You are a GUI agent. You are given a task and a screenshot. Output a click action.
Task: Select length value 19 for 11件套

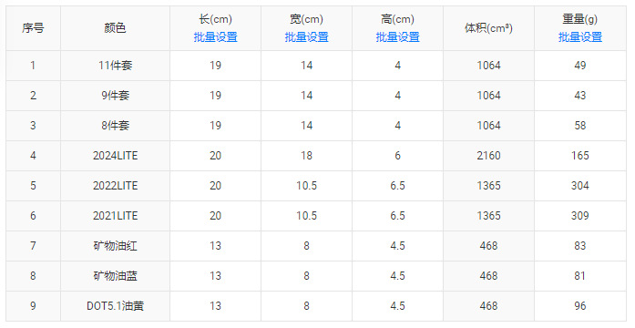(215, 66)
